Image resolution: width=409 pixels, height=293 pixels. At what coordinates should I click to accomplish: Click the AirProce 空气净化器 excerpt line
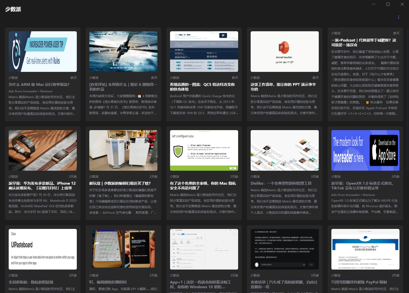[x=123, y=213]
